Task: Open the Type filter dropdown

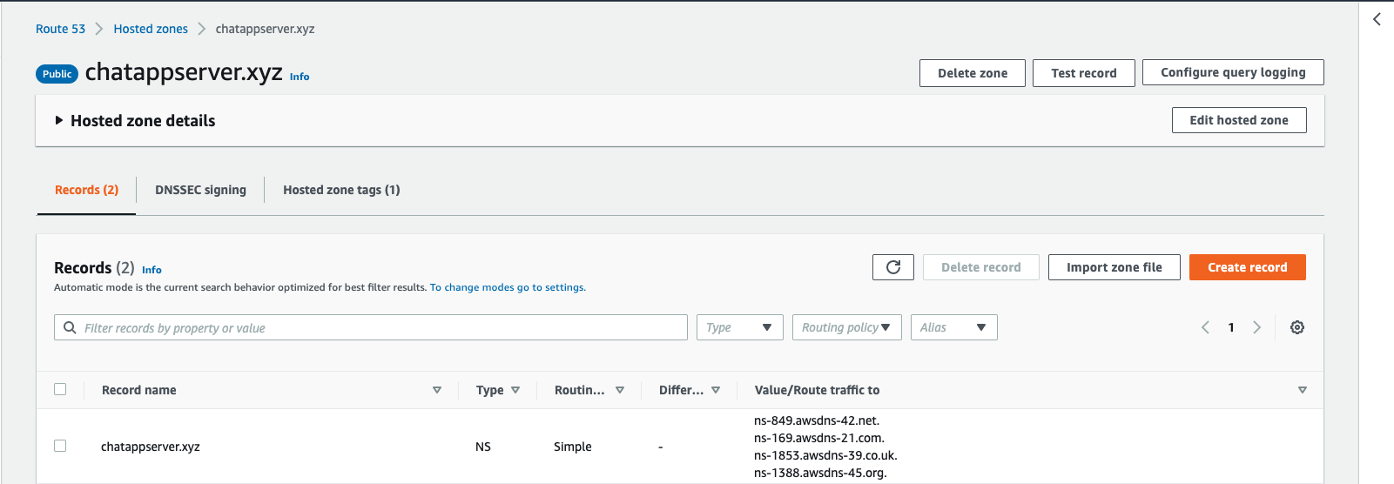Action: pyautogui.click(x=739, y=327)
